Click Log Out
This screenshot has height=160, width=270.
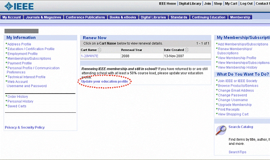(246, 4)
